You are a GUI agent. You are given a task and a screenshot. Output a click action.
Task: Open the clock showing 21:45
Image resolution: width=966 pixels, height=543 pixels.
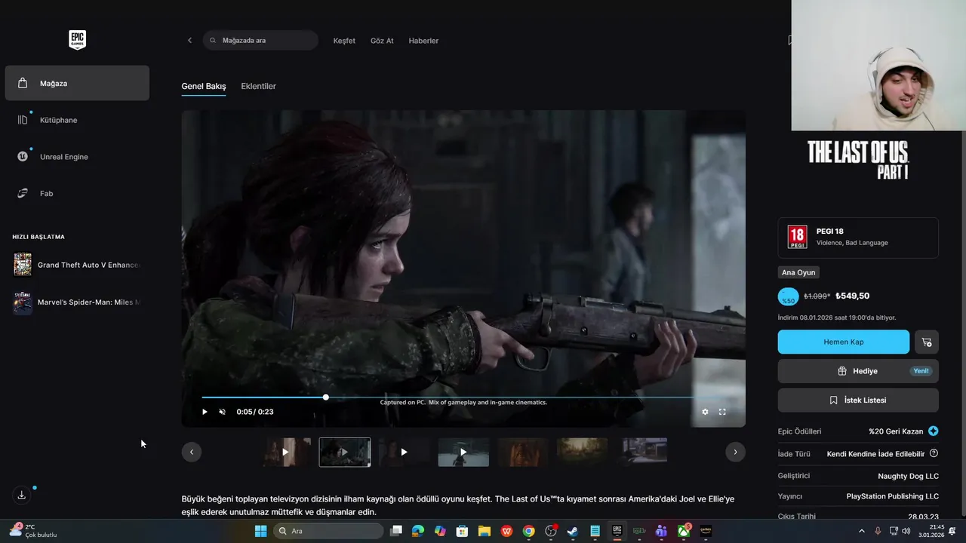pos(932,531)
